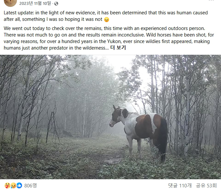This screenshot has width=221, height=190.
Task: Click the blue thumbs-up Like reaction icon
Action: (x=19, y=185)
